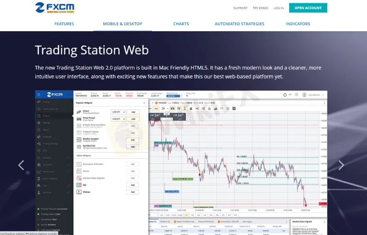Show the previous slide with left arrow
Screen dimensions: 367x235
[x=21, y=165]
